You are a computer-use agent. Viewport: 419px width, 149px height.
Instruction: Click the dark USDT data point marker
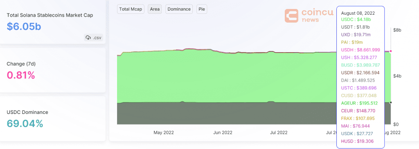coord(391,102)
